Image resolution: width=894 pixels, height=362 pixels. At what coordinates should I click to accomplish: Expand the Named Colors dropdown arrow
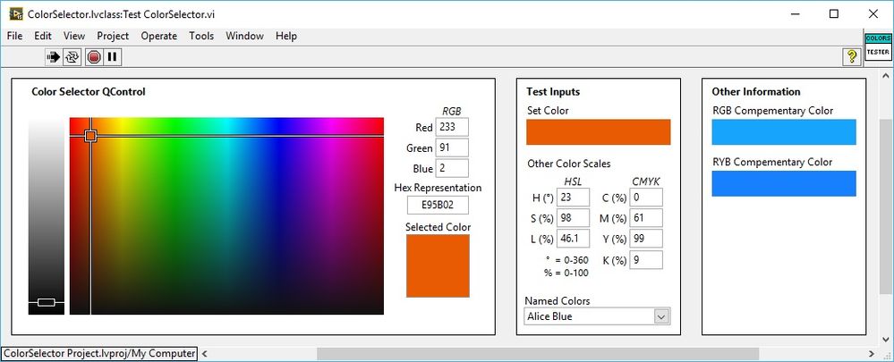click(661, 316)
